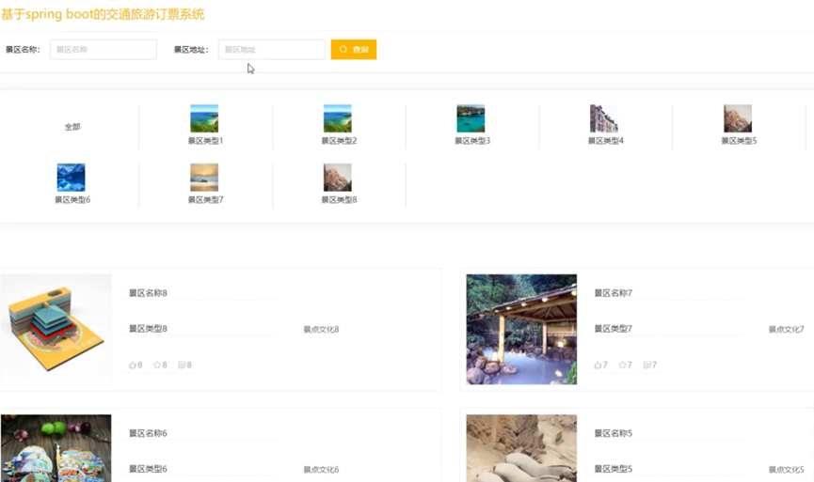Click the thumbs-up icon on 景区名称8 card

(x=133, y=365)
